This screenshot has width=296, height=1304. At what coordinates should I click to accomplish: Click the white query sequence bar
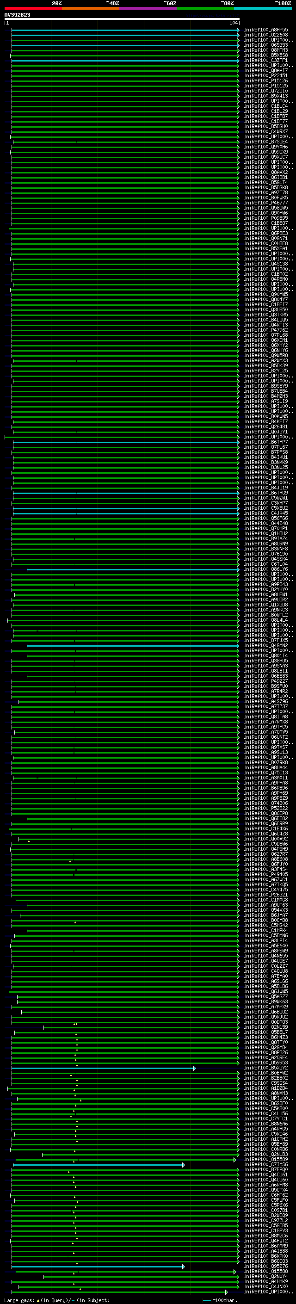click(x=122, y=19)
